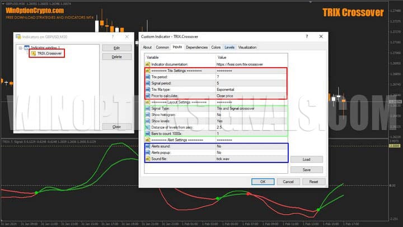Select the TRIX.Crossover tree item
Viewport: 403px width, 227px height.
pyautogui.click(x=49, y=54)
